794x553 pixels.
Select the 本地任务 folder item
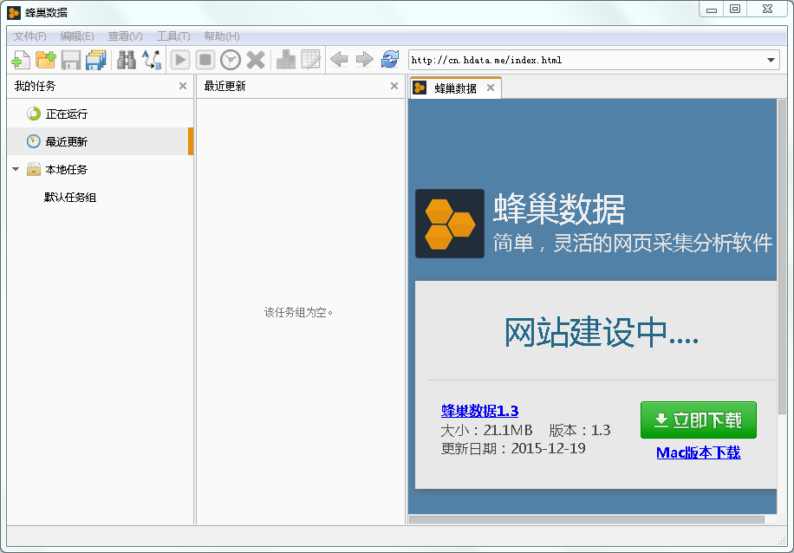(x=101, y=169)
